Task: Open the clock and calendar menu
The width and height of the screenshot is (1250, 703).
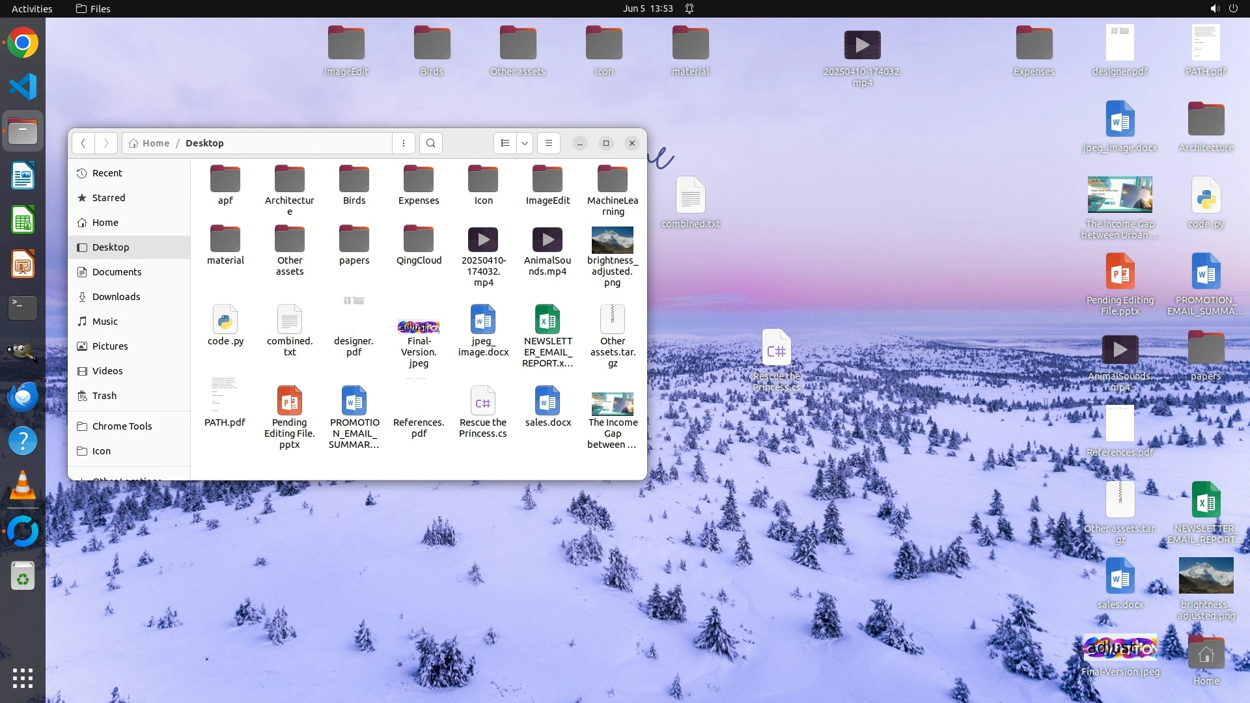Action: 647,8
